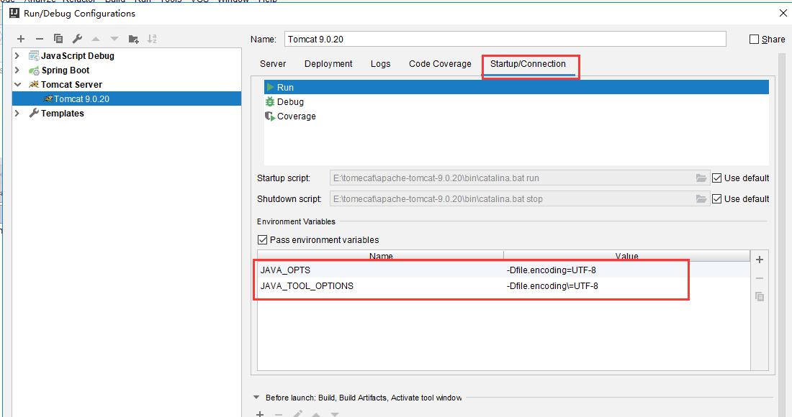Expand the Spring Boot node

coord(17,70)
